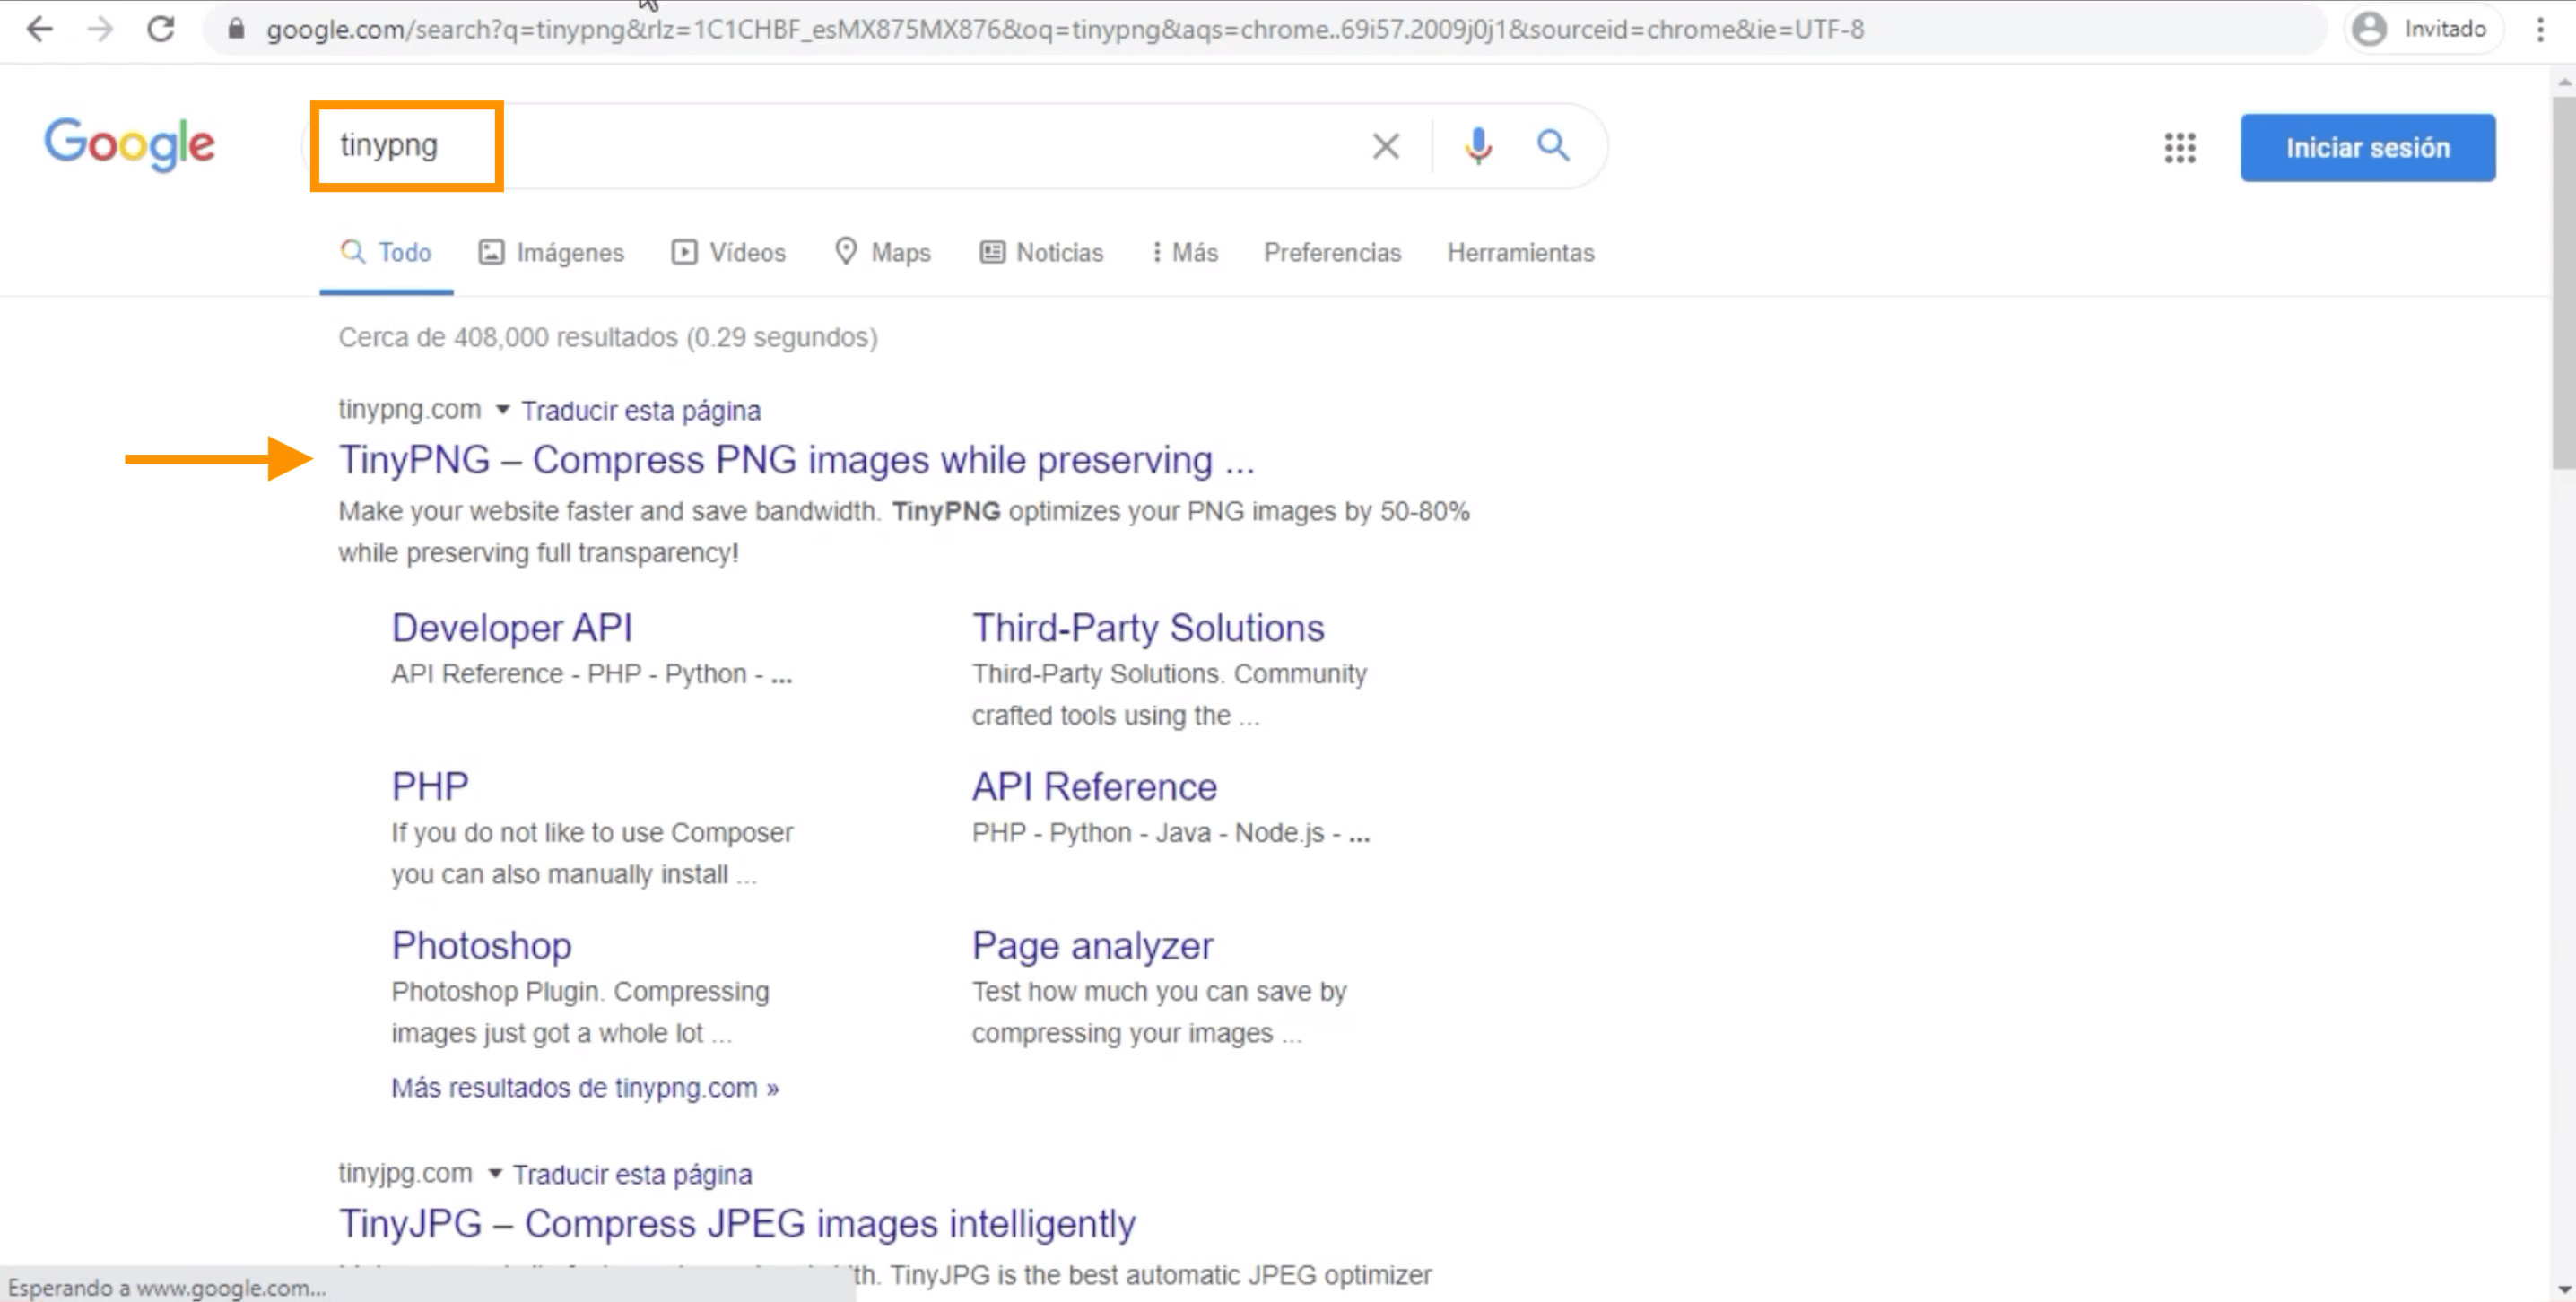
Task: Click the Google logo
Action: [129, 145]
